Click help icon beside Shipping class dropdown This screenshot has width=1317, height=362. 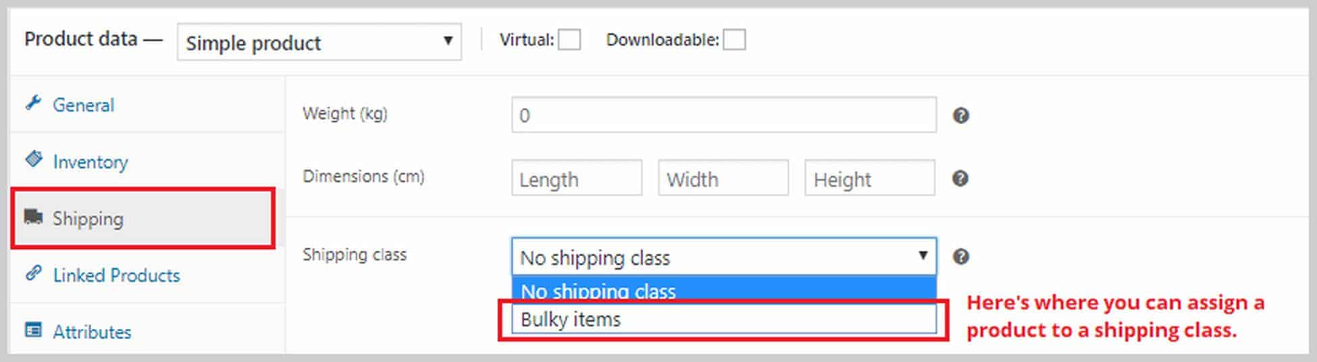pyautogui.click(x=961, y=257)
